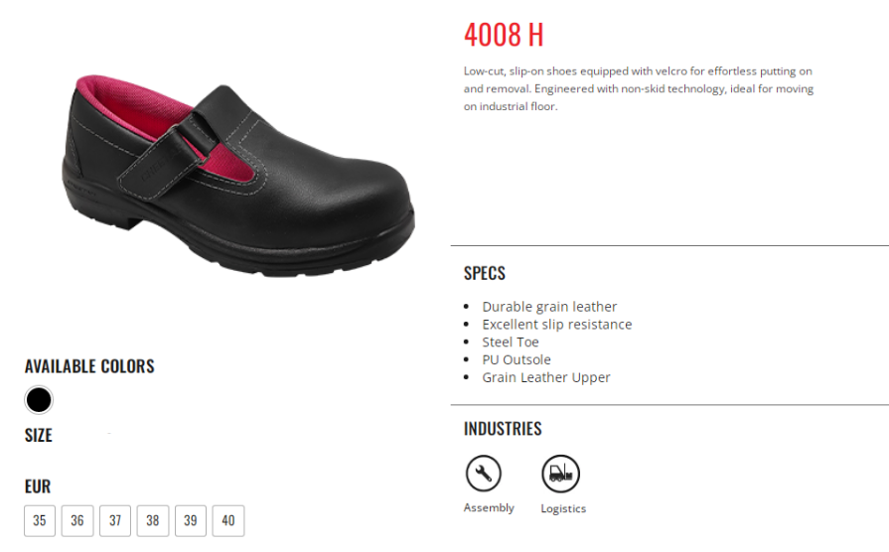Viewport: 889px width, 552px height.
Task: Click the Excellent slip resistance spec item
Action: (557, 325)
